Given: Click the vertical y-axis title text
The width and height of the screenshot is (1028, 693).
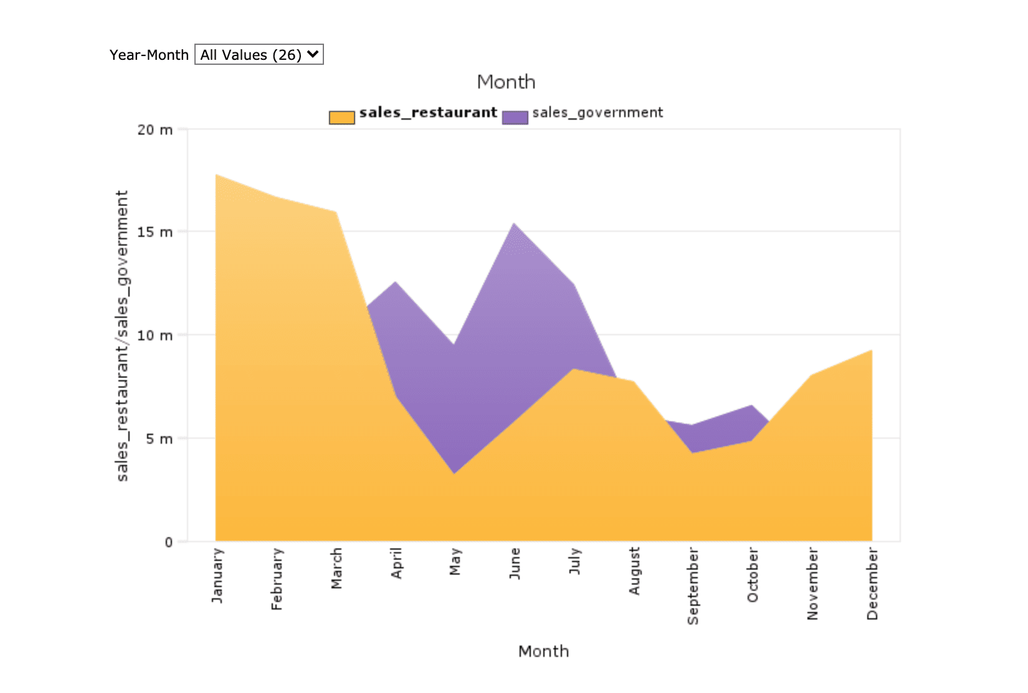Looking at the screenshot, I should click(122, 335).
